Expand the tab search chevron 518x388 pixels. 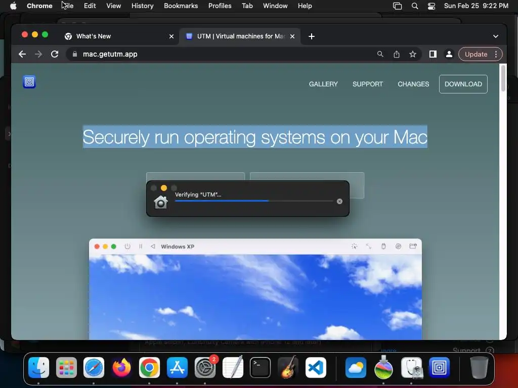pyautogui.click(x=496, y=36)
